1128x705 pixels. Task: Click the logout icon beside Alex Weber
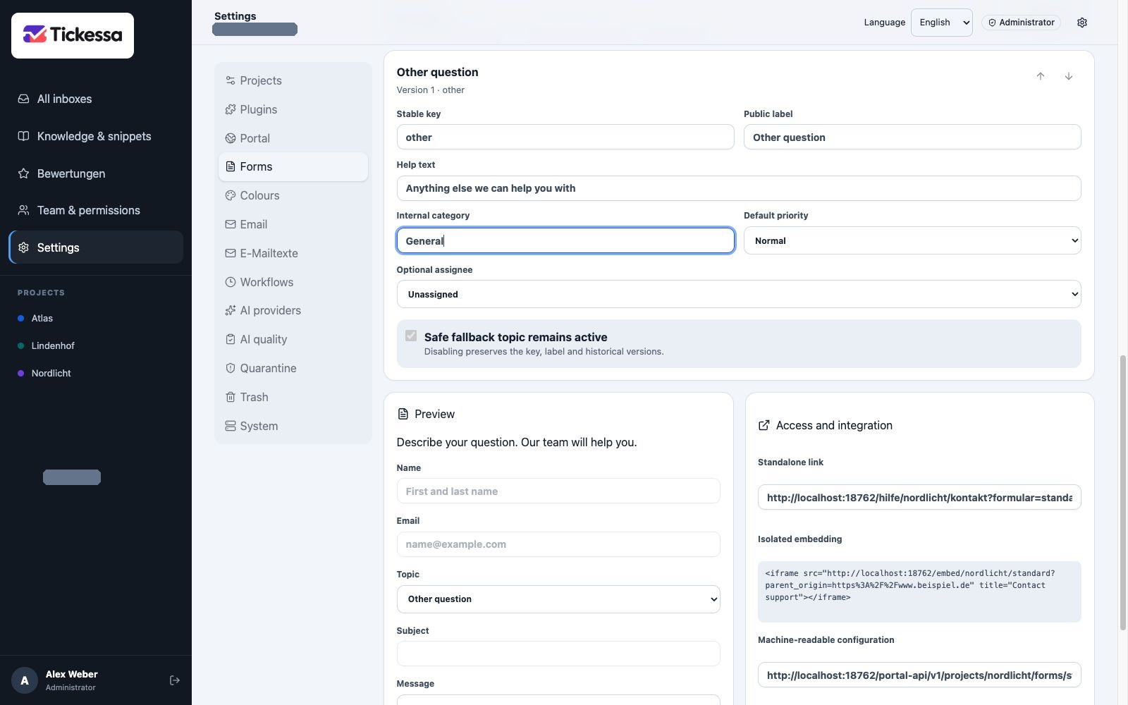tap(175, 680)
